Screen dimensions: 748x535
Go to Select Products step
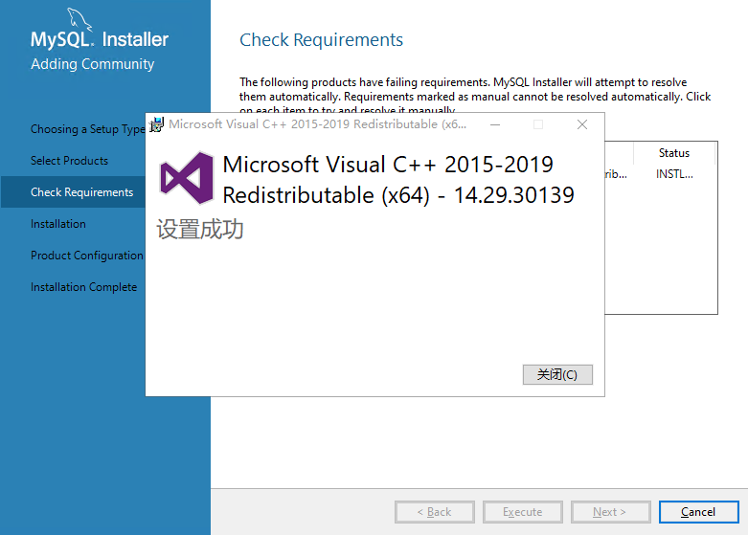[x=69, y=161]
